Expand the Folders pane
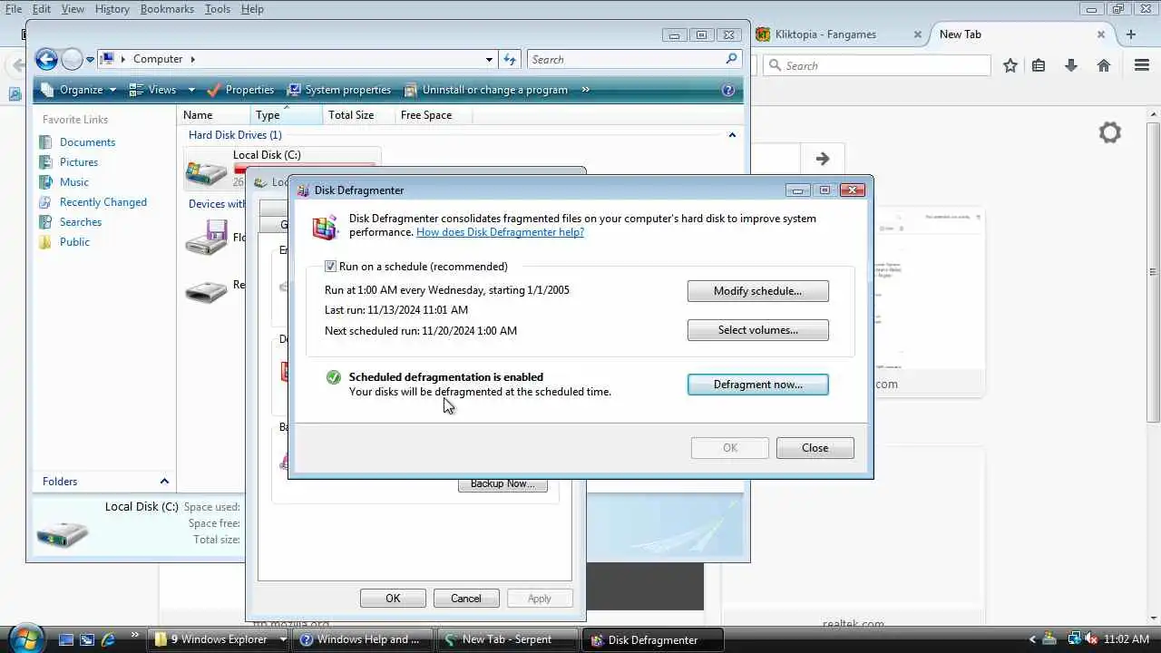1161x653 pixels. click(x=164, y=482)
